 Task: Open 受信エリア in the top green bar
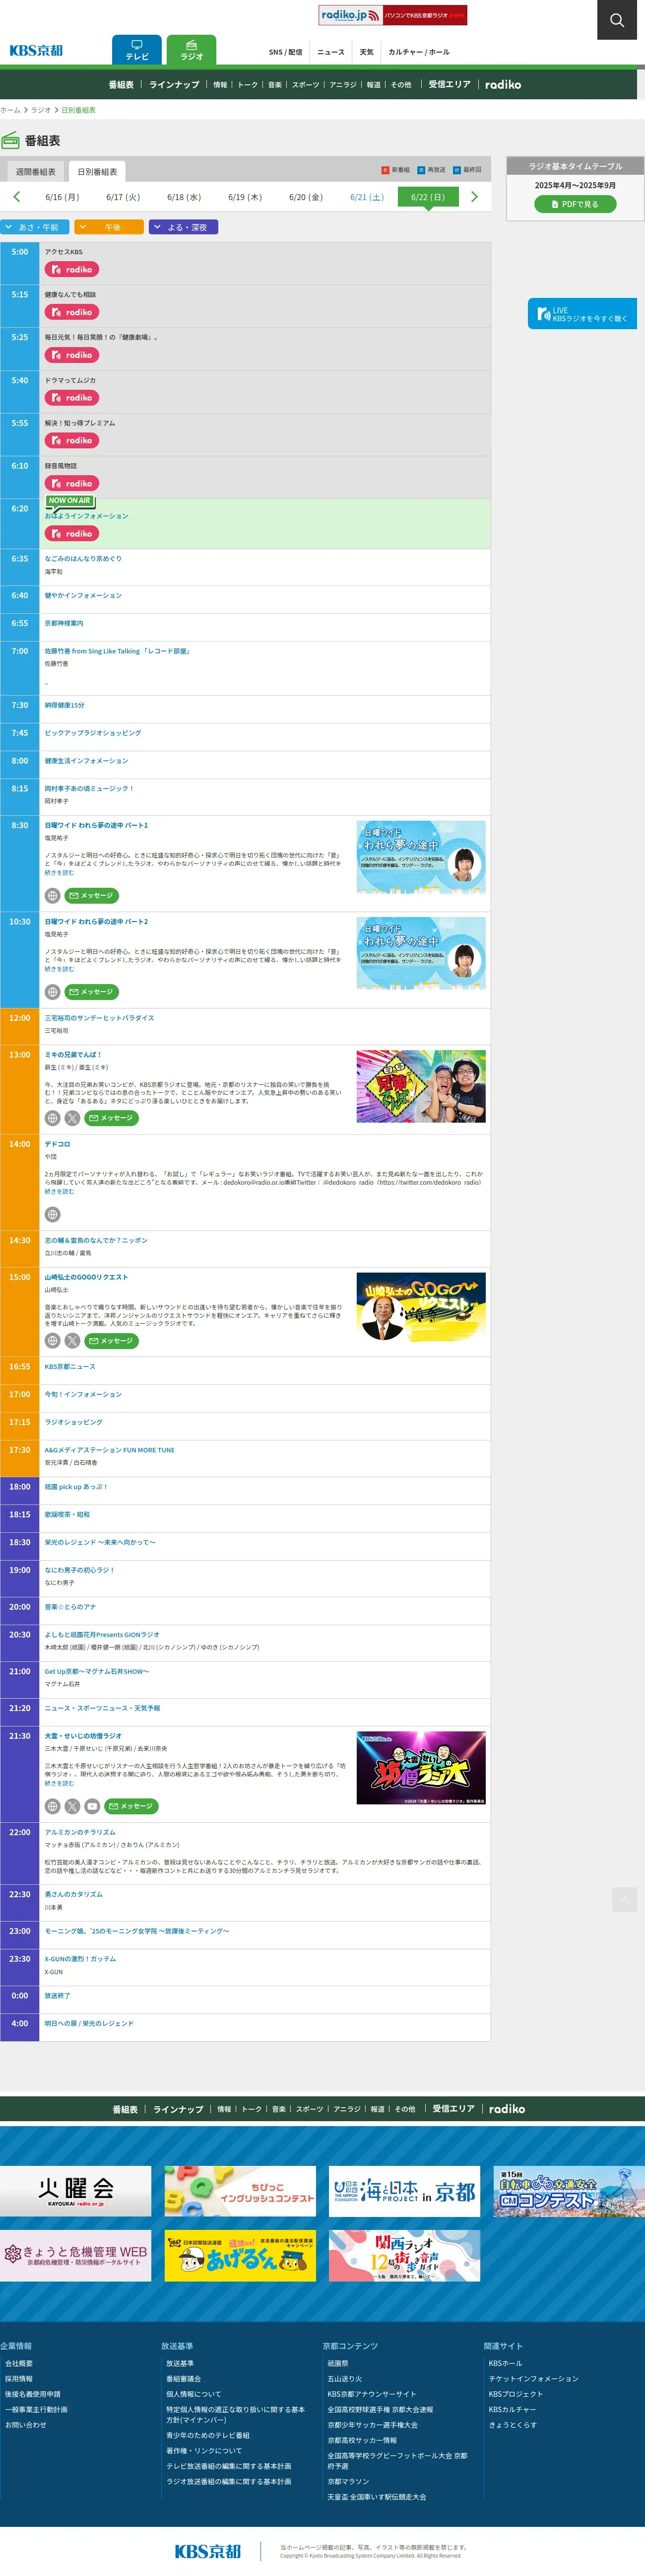click(449, 85)
